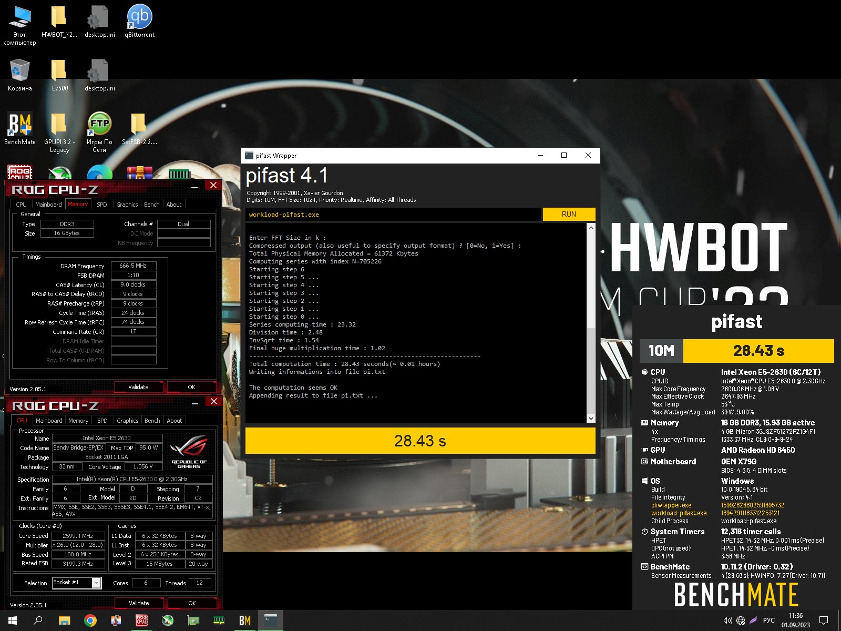Image resolution: width=841 pixels, height=631 pixels.
Task: Open yellow workload-pifast.exe link in BenchMate panel
Action: click(679, 513)
